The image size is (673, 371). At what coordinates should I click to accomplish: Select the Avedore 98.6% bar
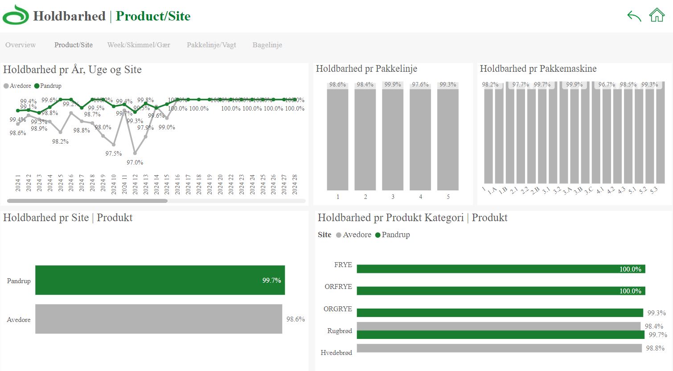pos(159,319)
